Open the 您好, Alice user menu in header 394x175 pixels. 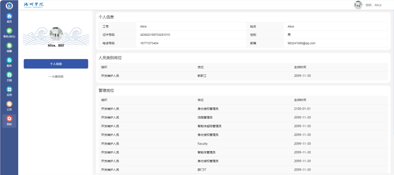tap(373, 5)
